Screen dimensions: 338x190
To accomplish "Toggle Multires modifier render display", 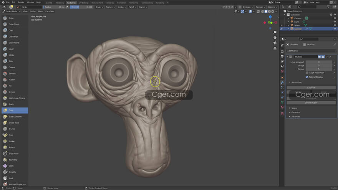I will (323, 57).
